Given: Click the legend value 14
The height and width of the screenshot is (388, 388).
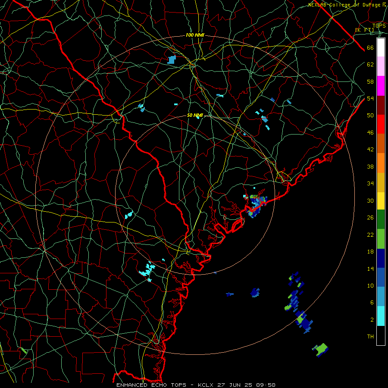Looking at the screenshot, I should click(x=370, y=269).
